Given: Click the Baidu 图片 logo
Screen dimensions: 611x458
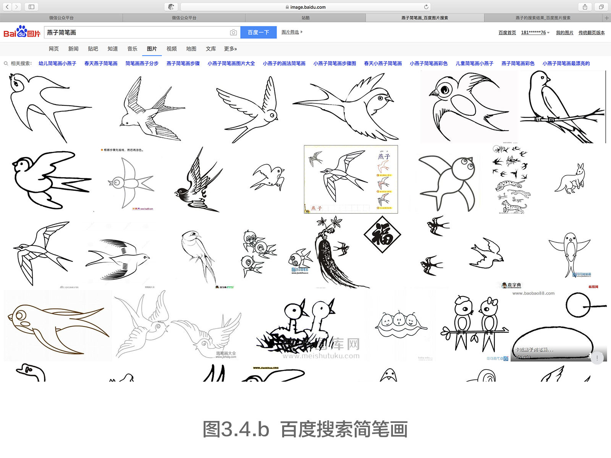Looking at the screenshot, I should pos(22,32).
